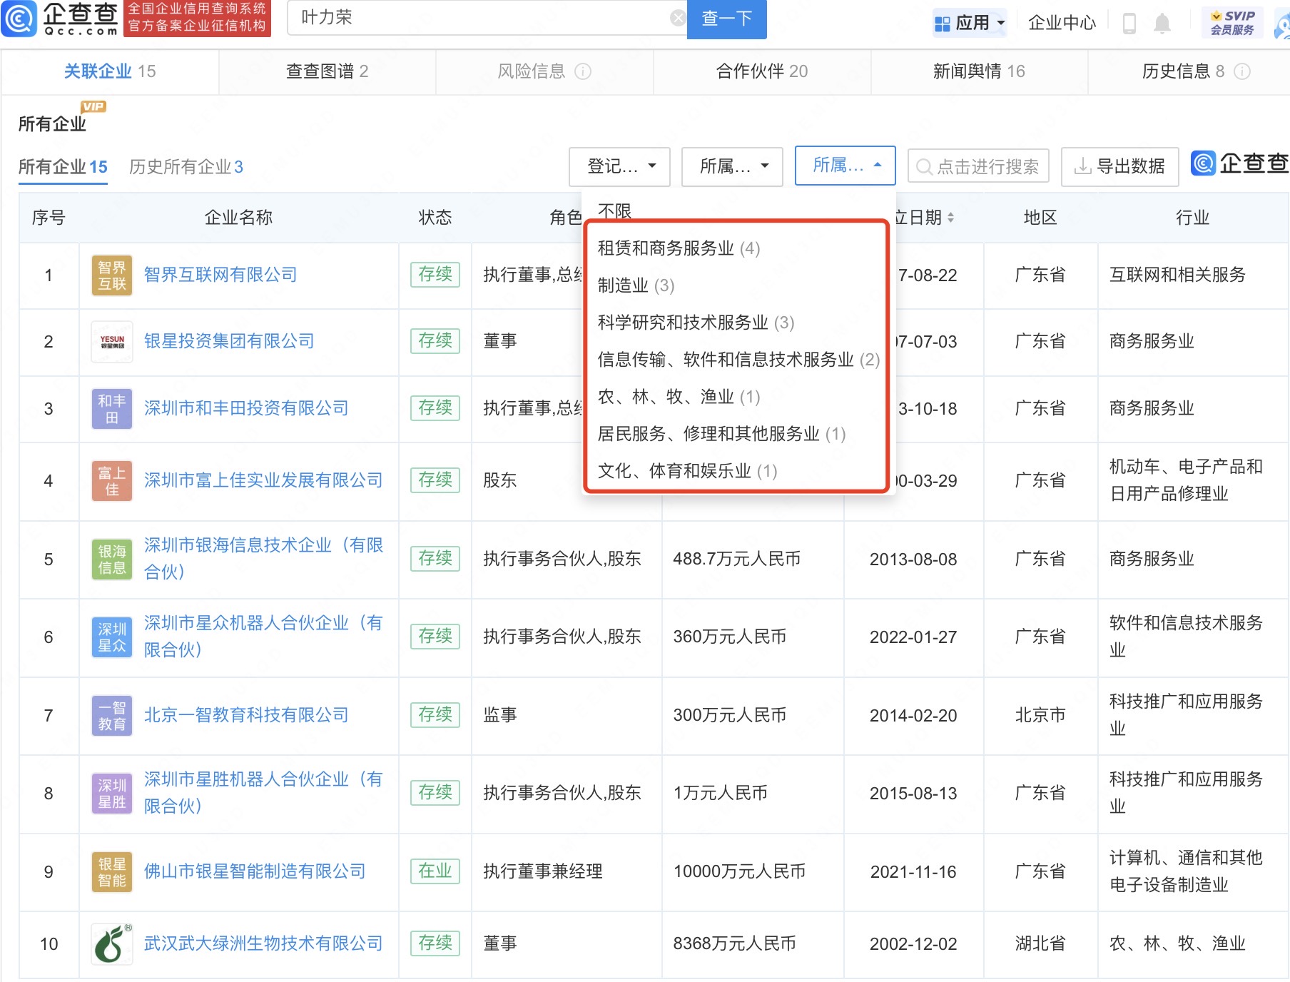Screen dimensions: 1290x982
Task: Switch to 新闻舆情 16 tab
Action: pyautogui.click(x=979, y=71)
